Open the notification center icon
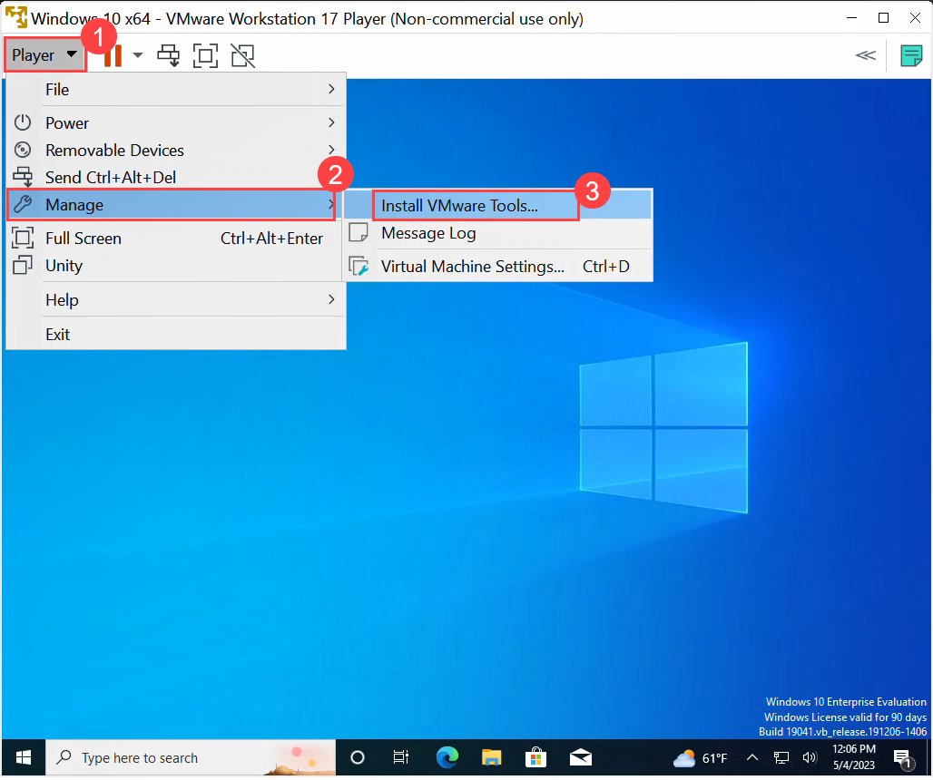 click(x=904, y=760)
